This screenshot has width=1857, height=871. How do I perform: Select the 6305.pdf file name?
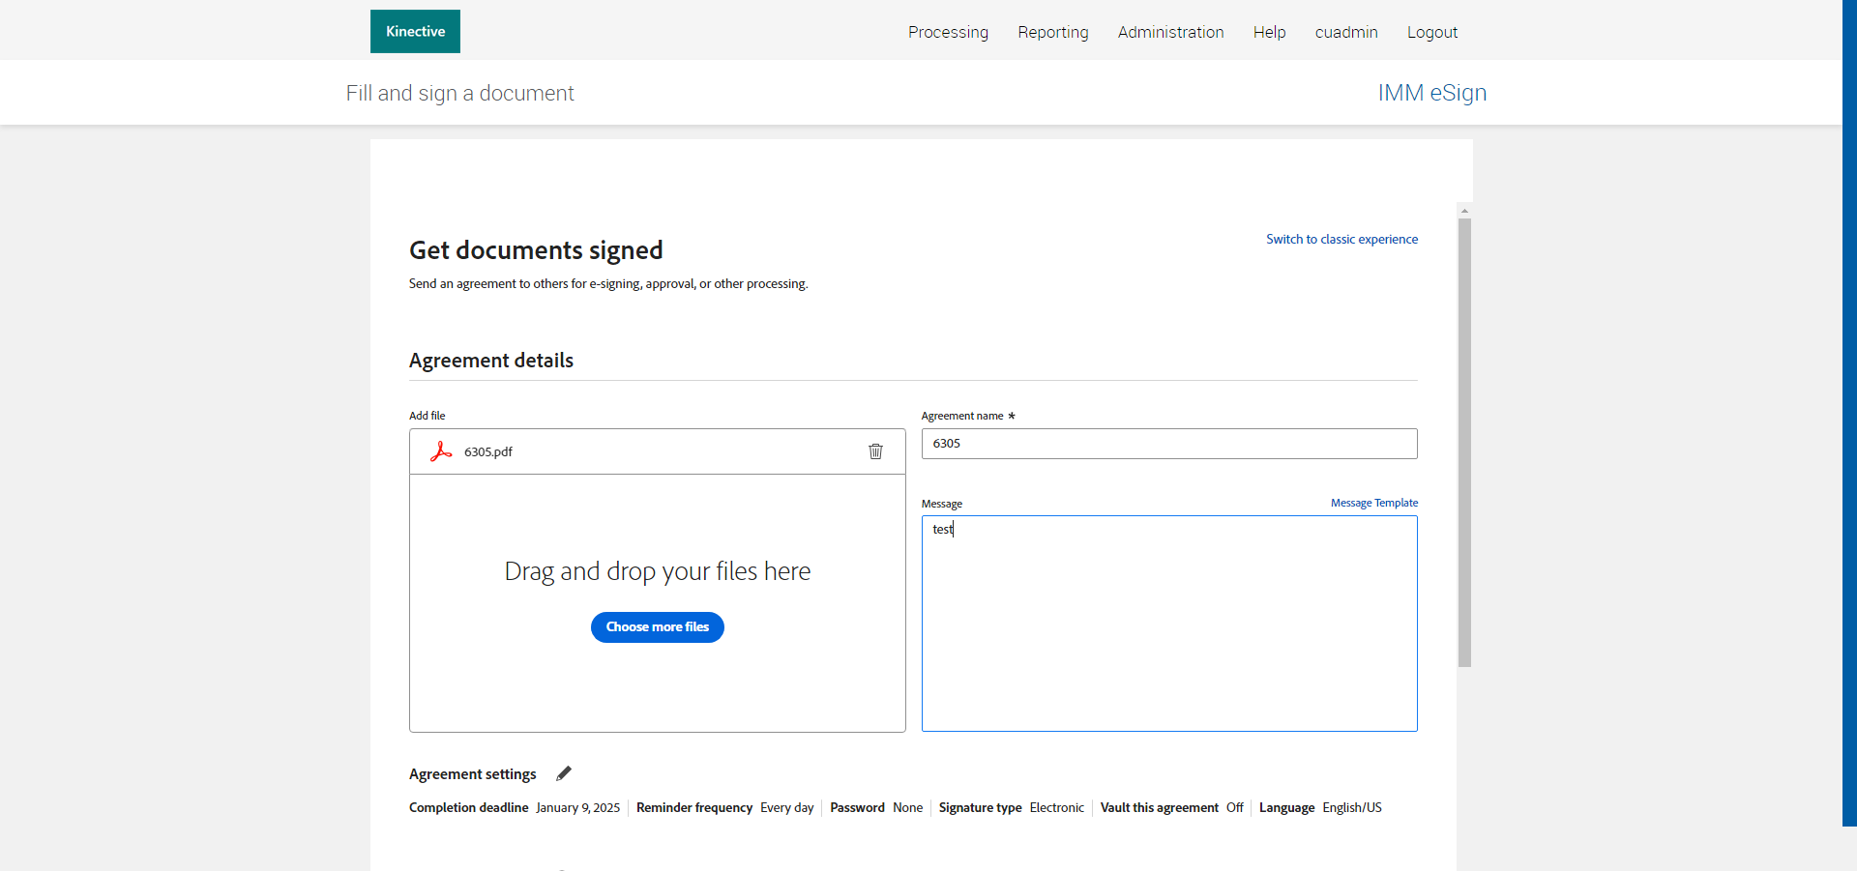coord(488,451)
